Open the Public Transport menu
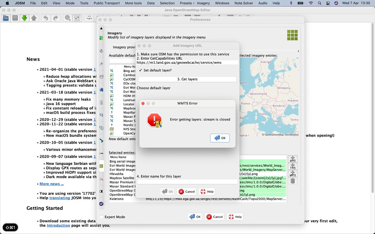The width and height of the screenshot is (375, 234). (x=107, y=3)
